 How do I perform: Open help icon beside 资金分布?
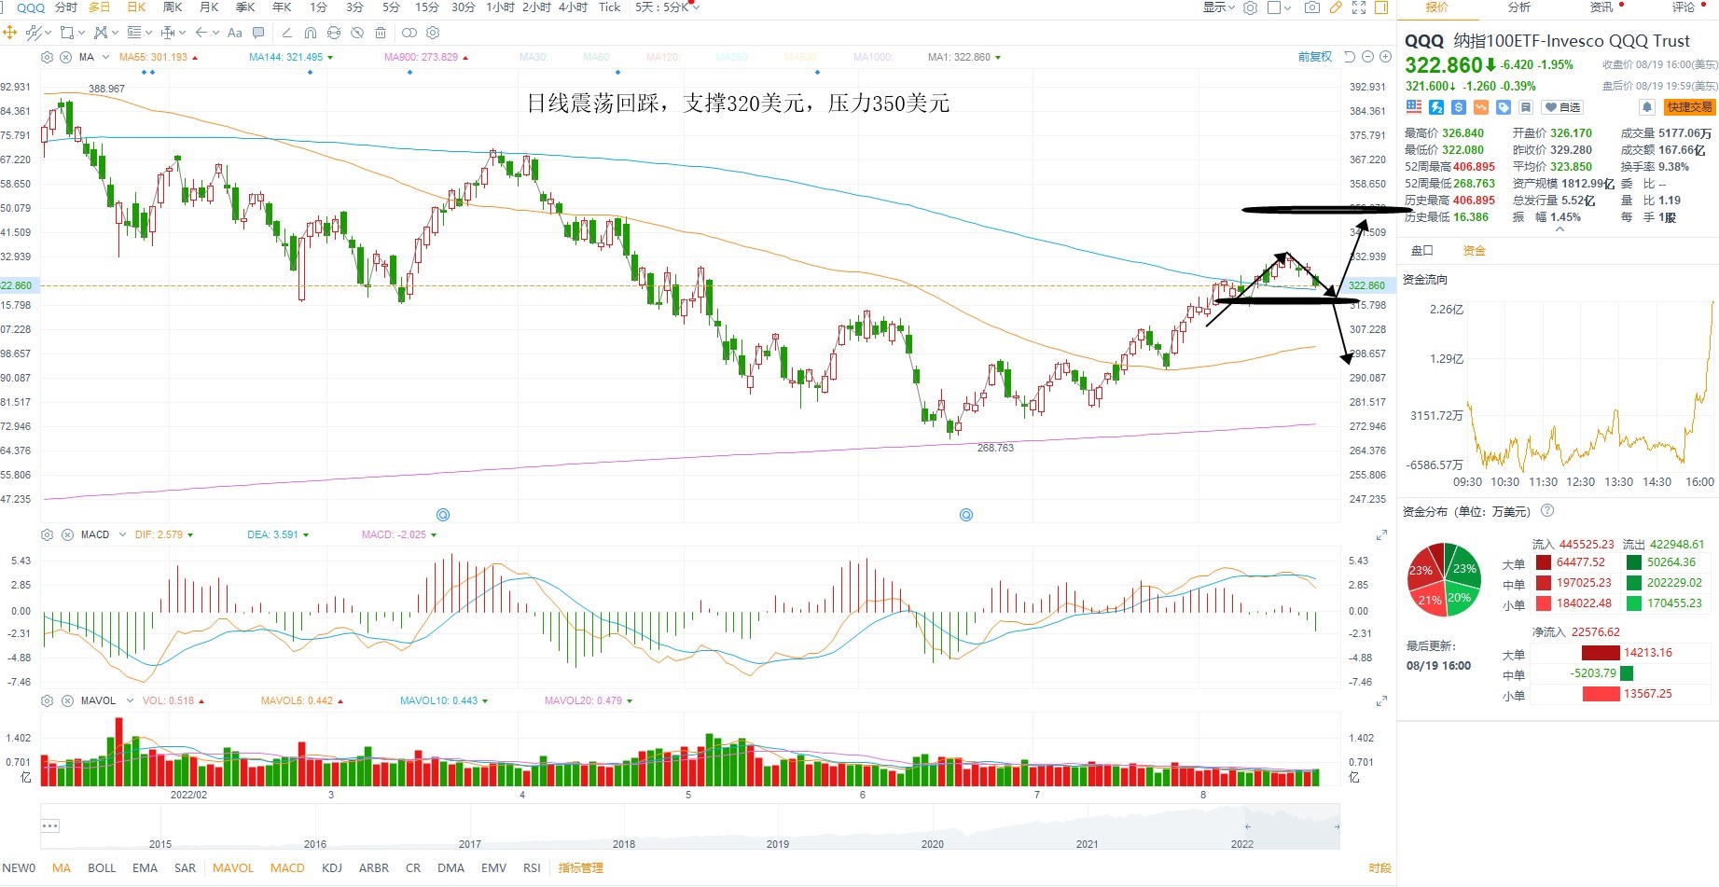[1548, 510]
